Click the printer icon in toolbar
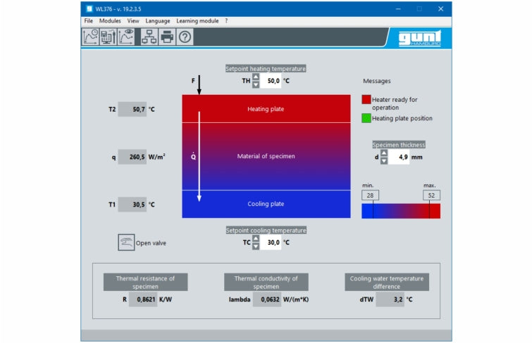 [167, 37]
